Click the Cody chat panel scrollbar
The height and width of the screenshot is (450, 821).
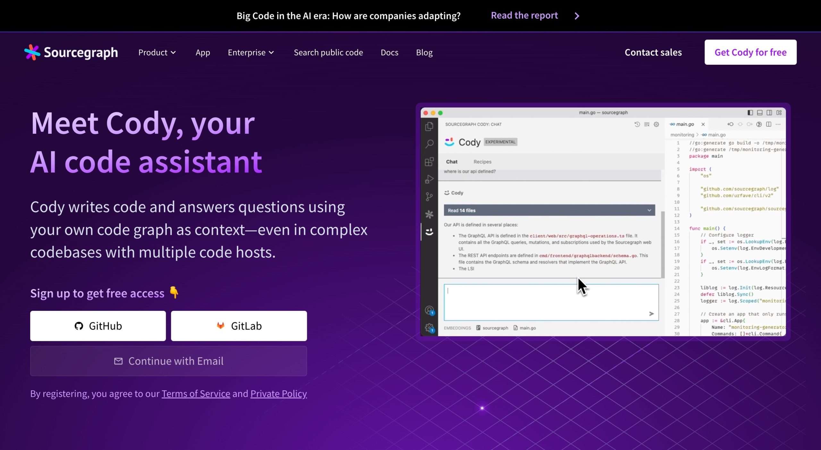(663, 244)
